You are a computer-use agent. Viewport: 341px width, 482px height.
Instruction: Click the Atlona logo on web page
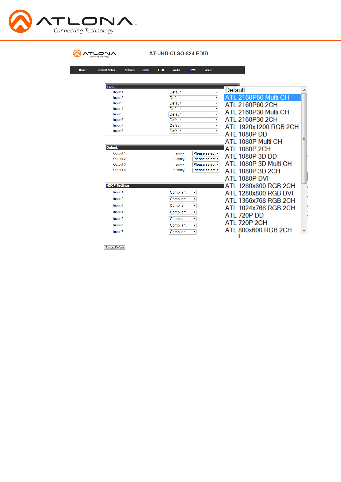click(x=95, y=54)
